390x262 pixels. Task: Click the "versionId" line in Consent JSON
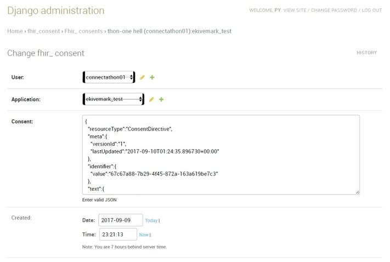(108, 144)
